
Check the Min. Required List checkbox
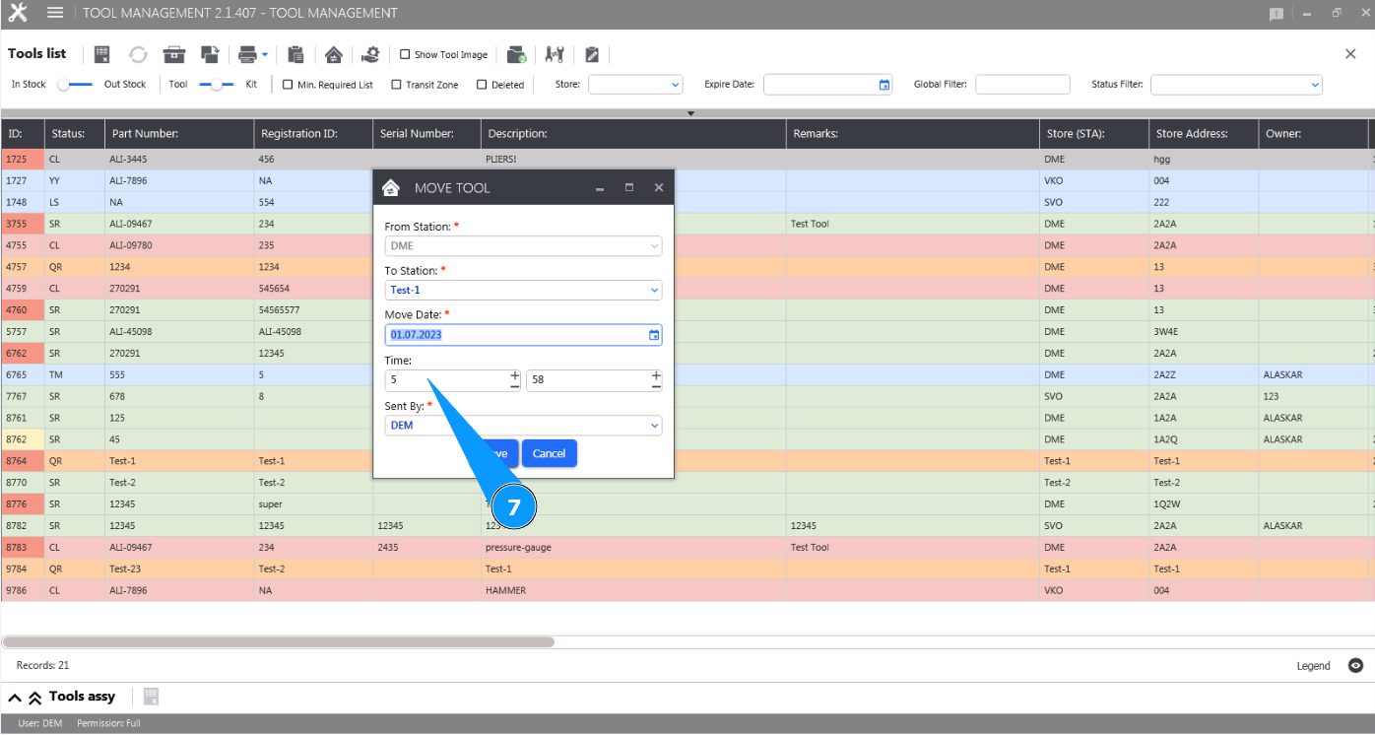(x=288, y=85)
